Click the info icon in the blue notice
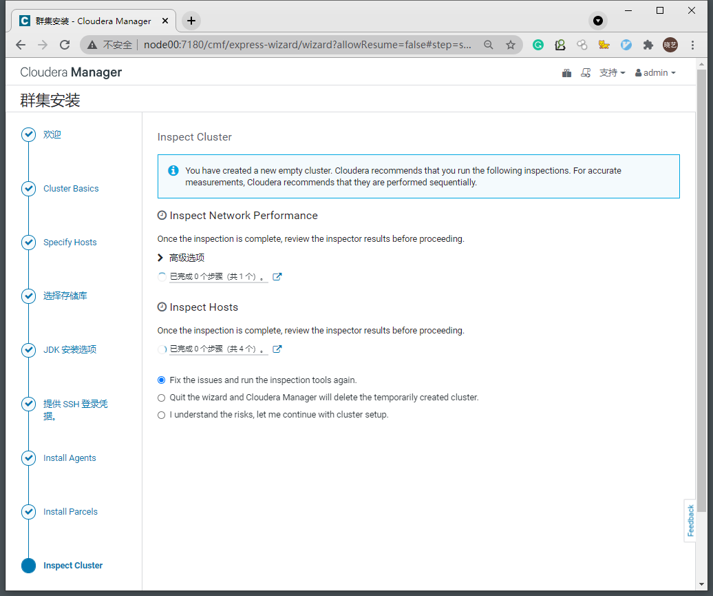The width and height of the screenshot is (713, 596). click(x=173, y=170)
